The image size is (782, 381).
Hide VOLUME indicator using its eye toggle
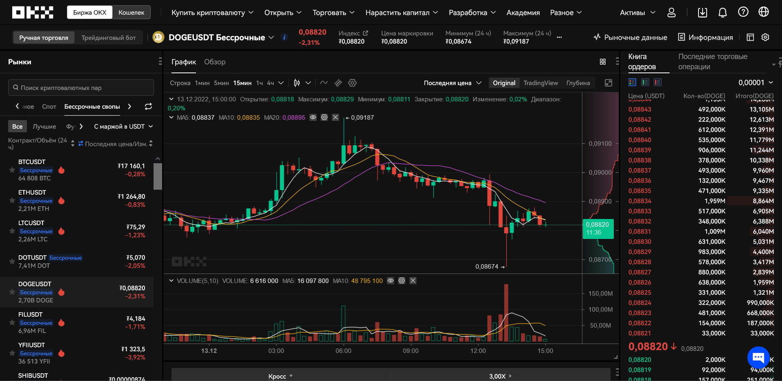click(x=391, y=280)
